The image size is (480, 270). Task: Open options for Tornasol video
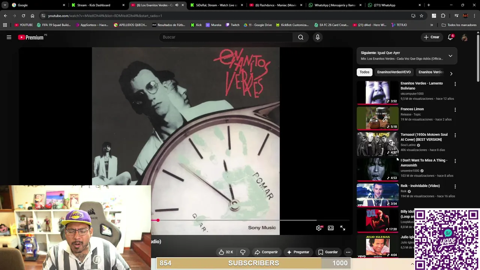coord(455,135)
